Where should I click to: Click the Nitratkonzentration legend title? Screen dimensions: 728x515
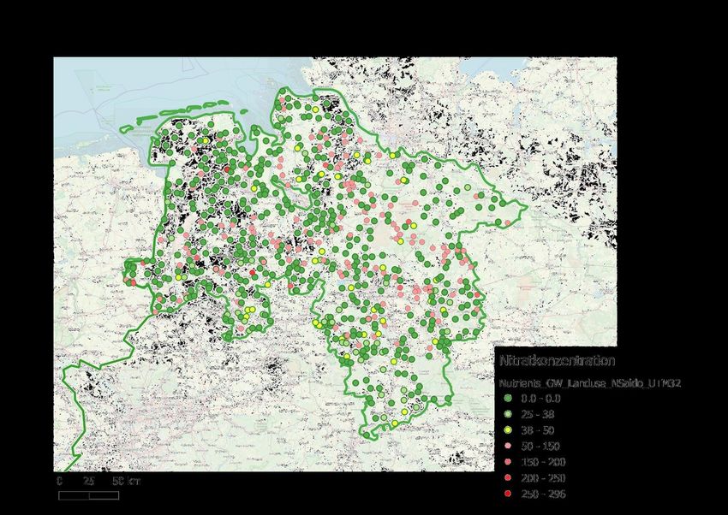click(x=556, y=362)
